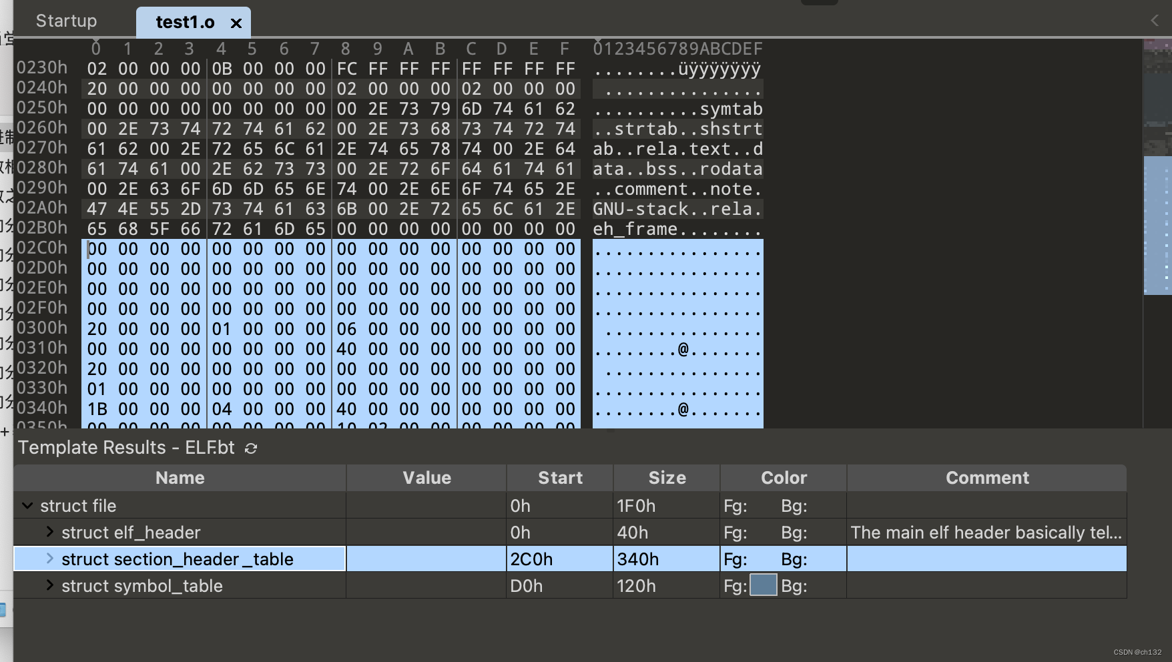Click address label 02C0h
The image size is (1172, 662).
[41, 248]
